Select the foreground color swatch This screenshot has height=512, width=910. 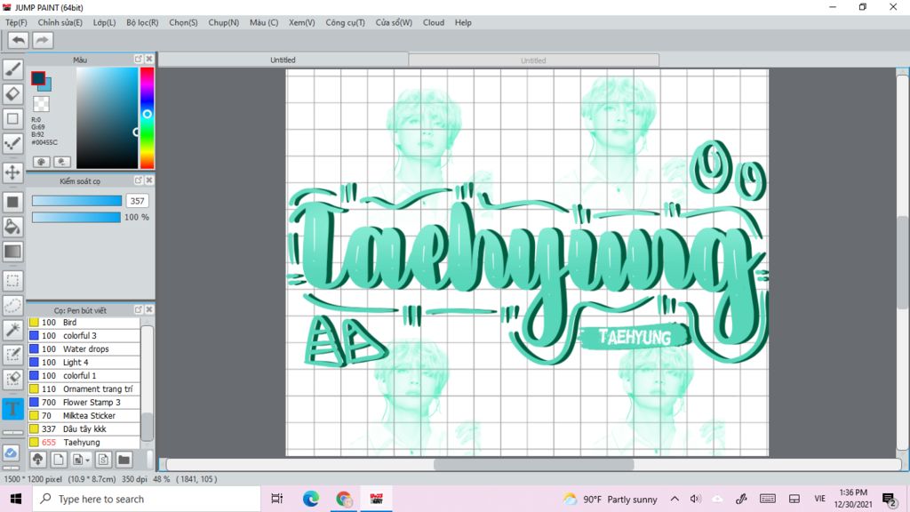tap(38, 78)
